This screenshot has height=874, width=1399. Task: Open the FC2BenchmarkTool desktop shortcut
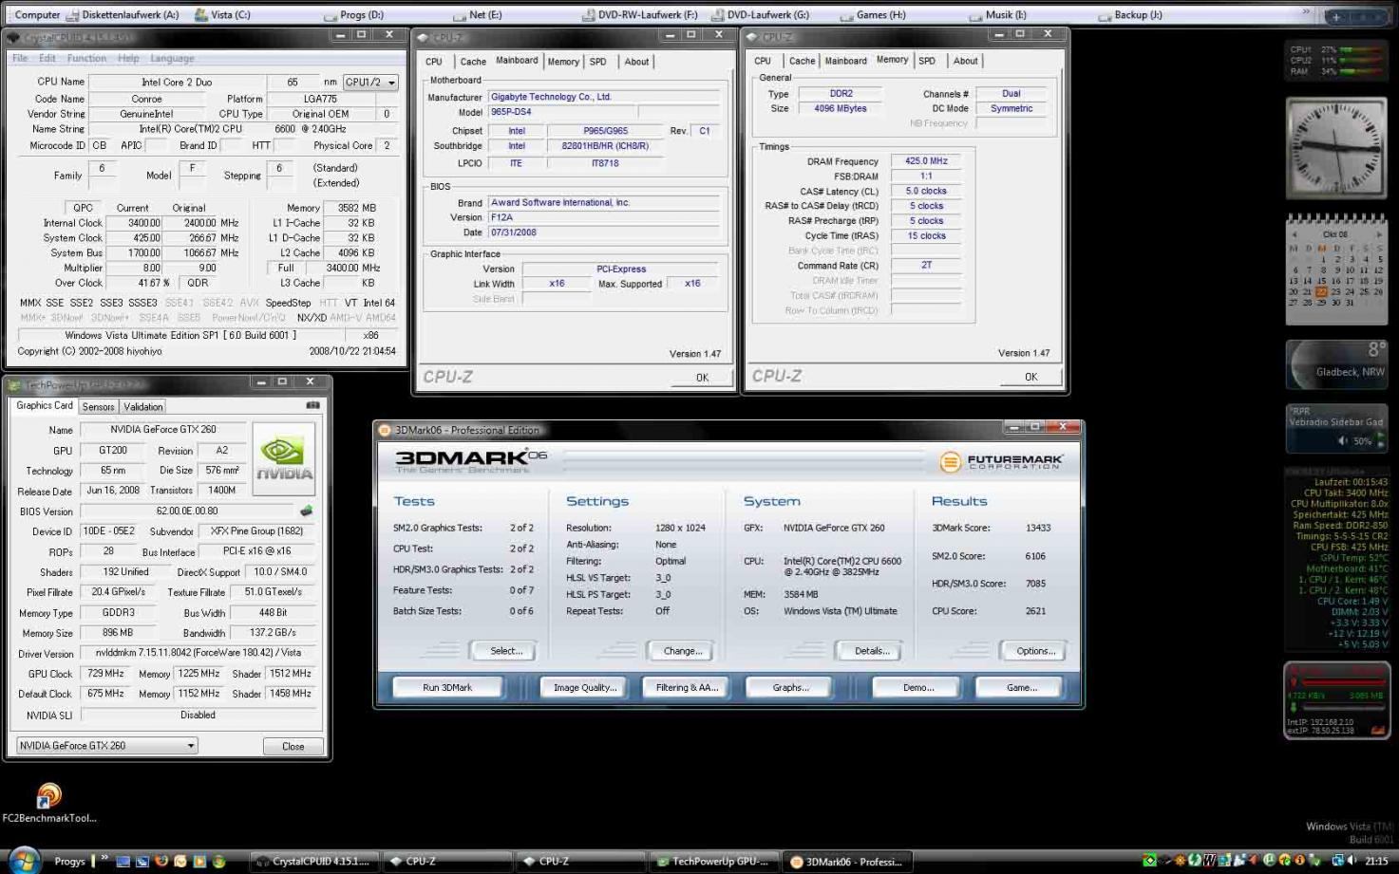click(x=48, y=803)
